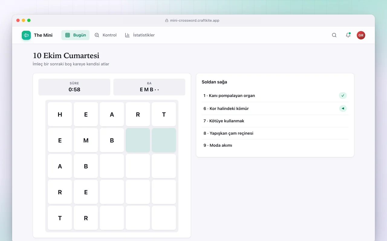This screenshot has height=241, width=387.
Task: Pick clue 8 Yapışkan çam reçinesi
Action: (x=275, y=133)
